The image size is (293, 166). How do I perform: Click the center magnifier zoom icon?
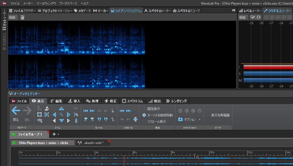[x=61, y=114]
